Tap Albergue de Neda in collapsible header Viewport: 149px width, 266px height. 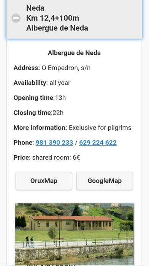57,28
